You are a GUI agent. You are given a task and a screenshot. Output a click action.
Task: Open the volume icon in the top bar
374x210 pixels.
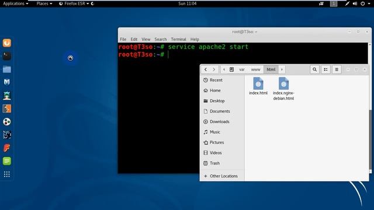coord(355,3)
